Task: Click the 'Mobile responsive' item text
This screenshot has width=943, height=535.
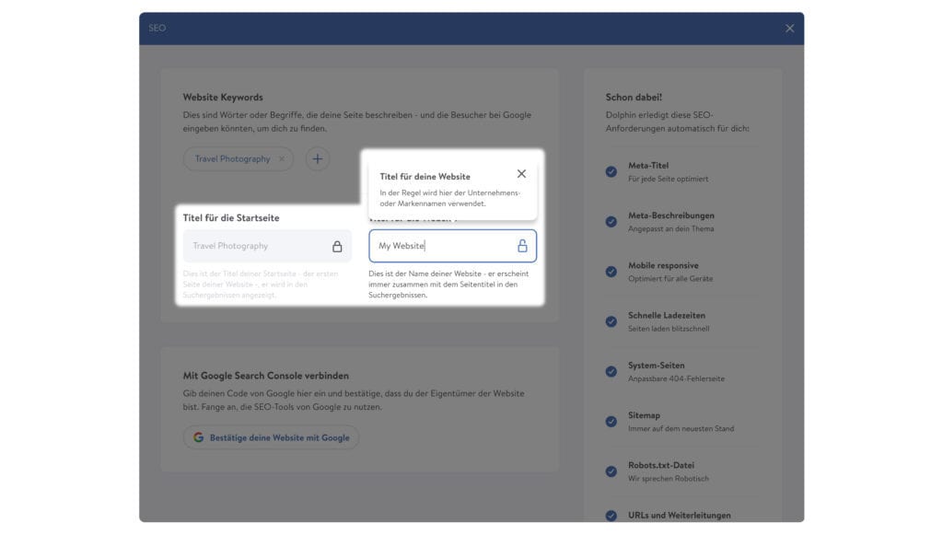Action: (x=663, y=265)
